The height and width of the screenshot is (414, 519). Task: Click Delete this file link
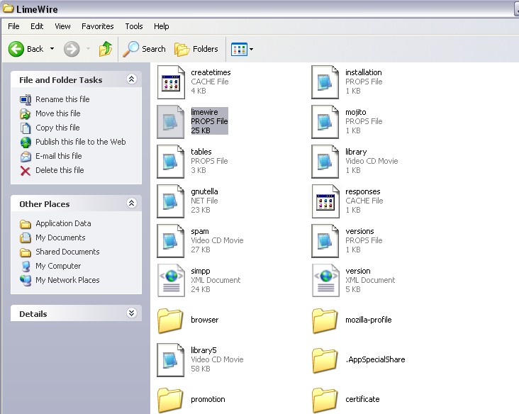click(x=60, y=170)
